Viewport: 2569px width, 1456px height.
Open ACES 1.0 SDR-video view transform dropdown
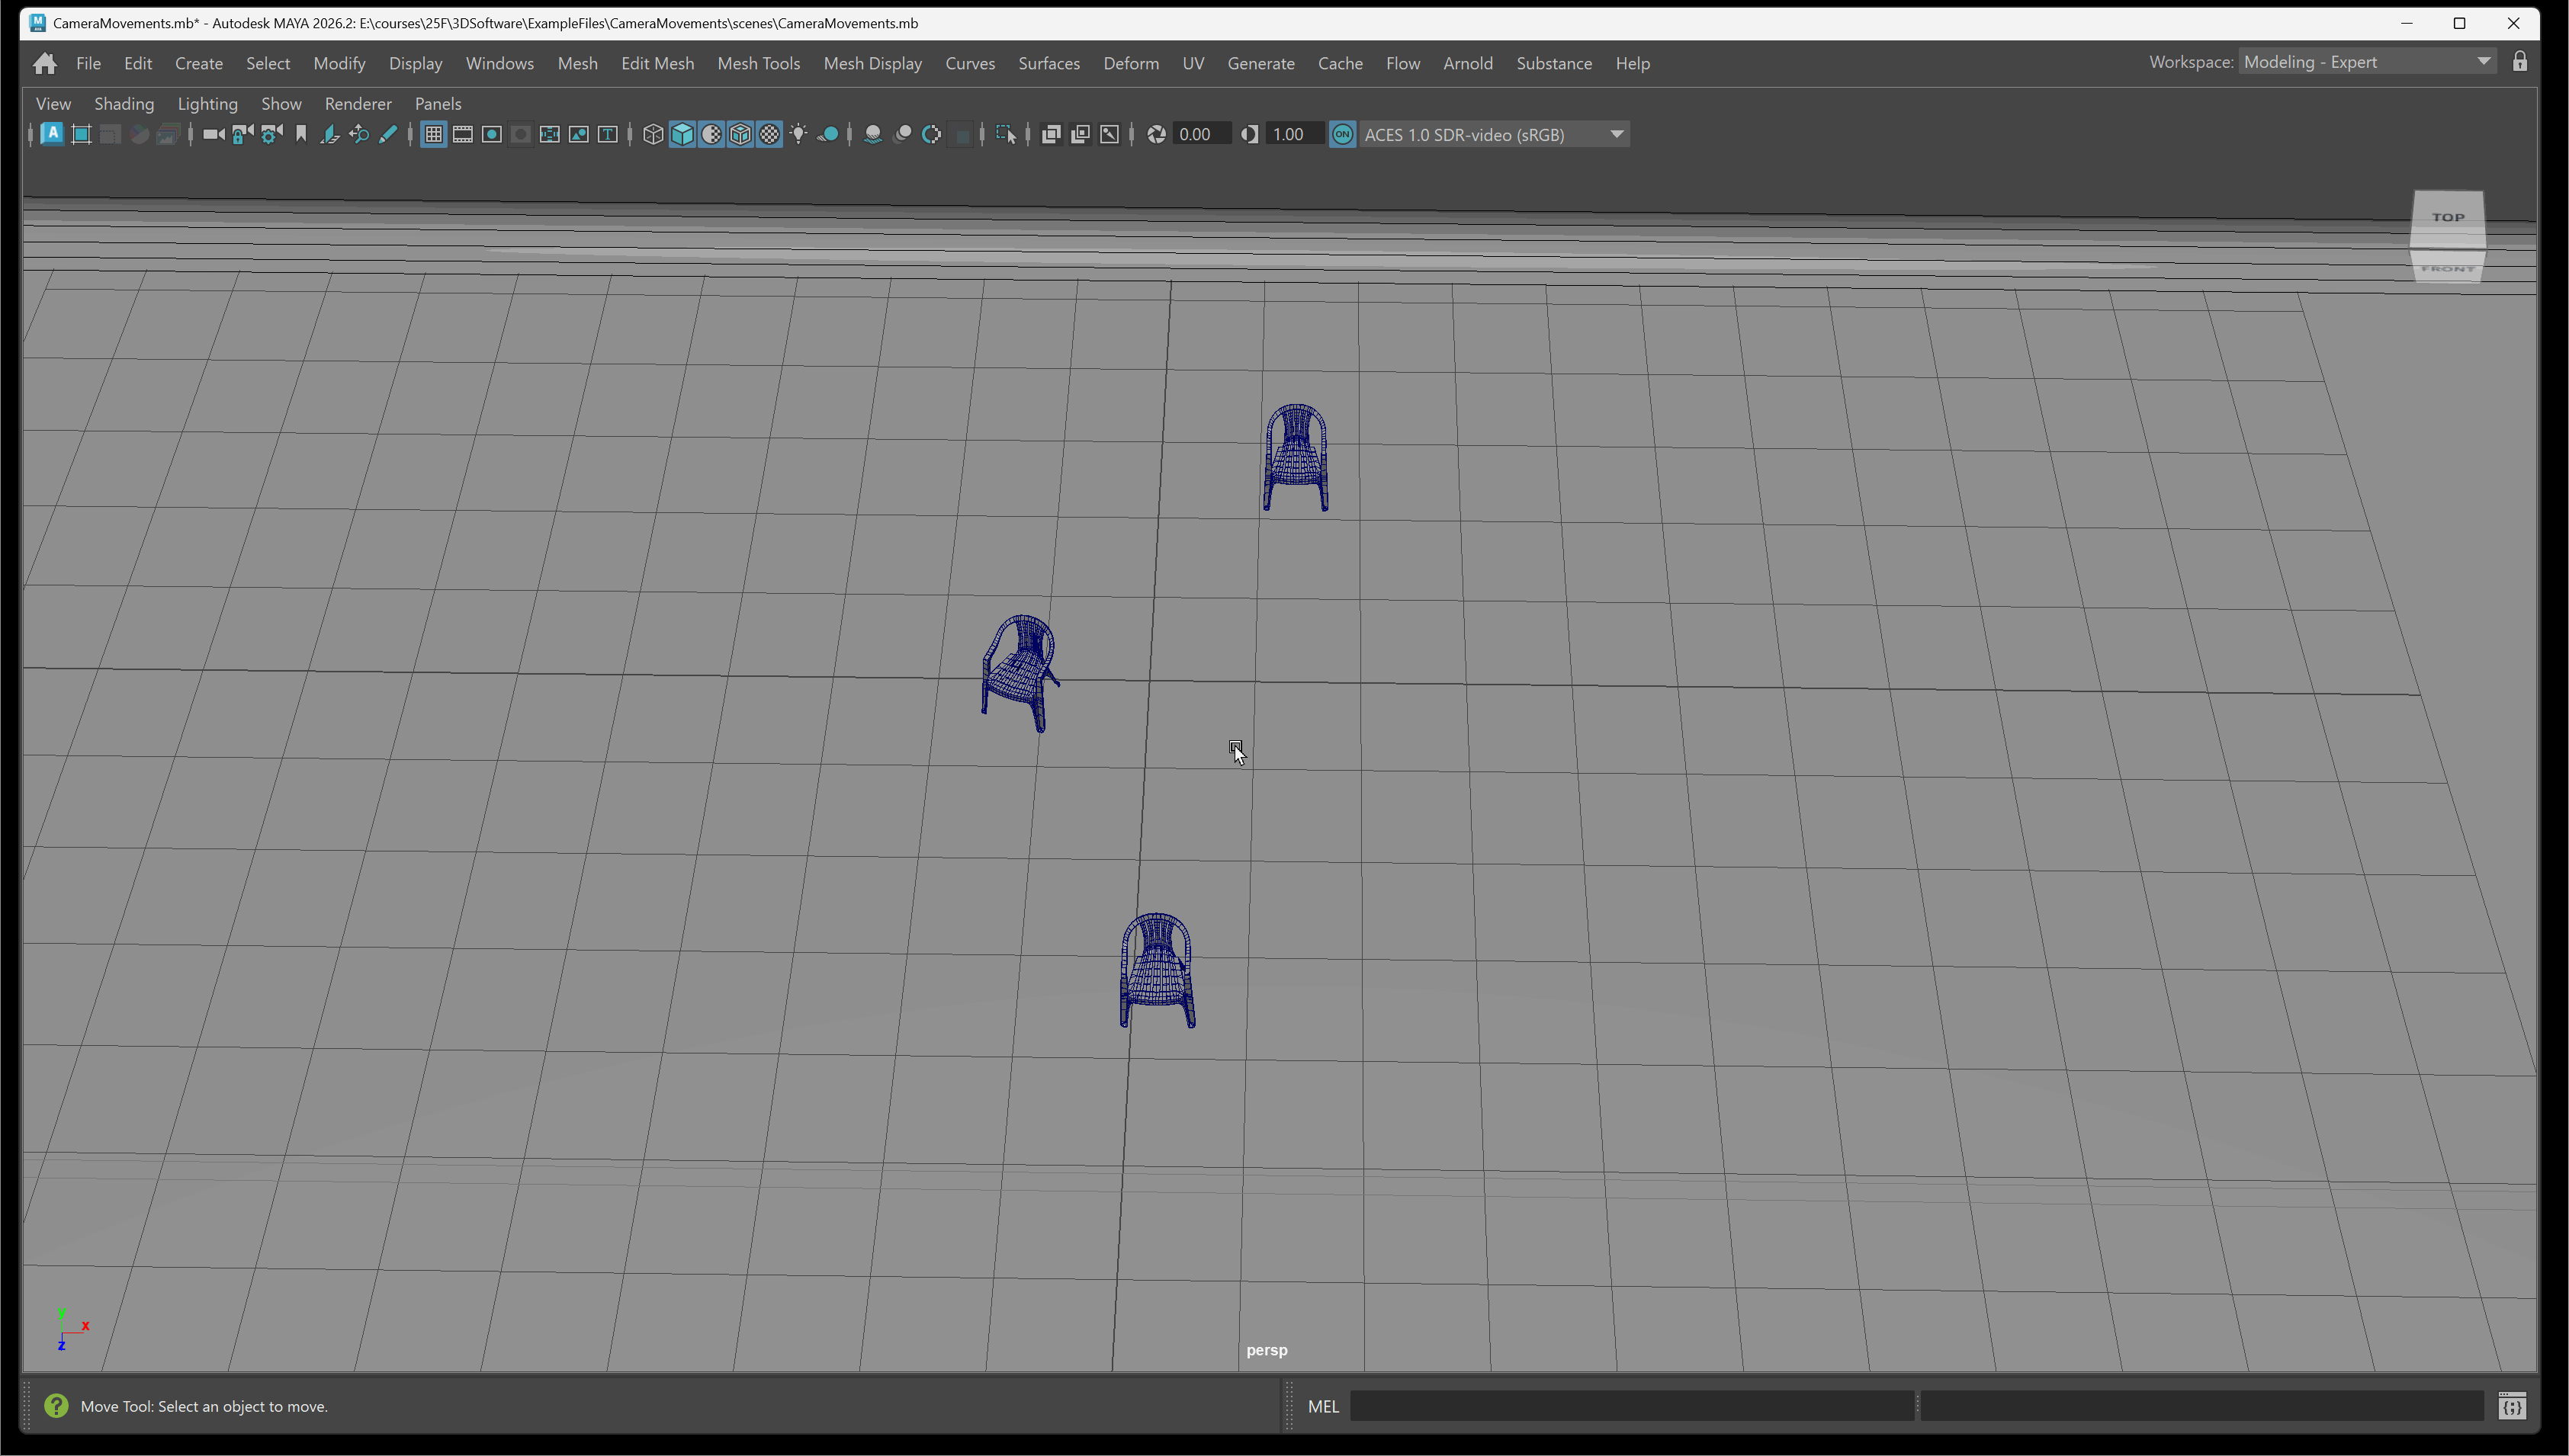1616,134
